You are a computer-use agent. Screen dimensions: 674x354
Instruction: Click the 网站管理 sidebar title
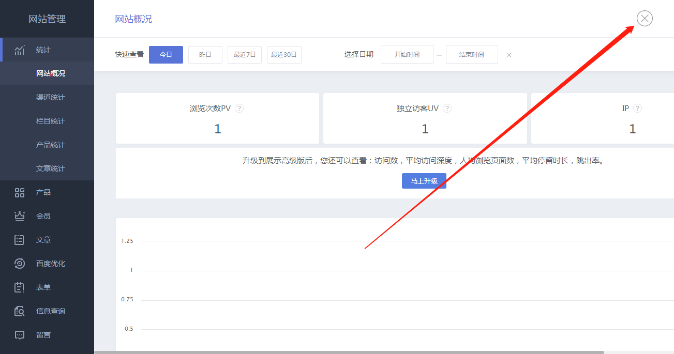click(x=47, y=19)
